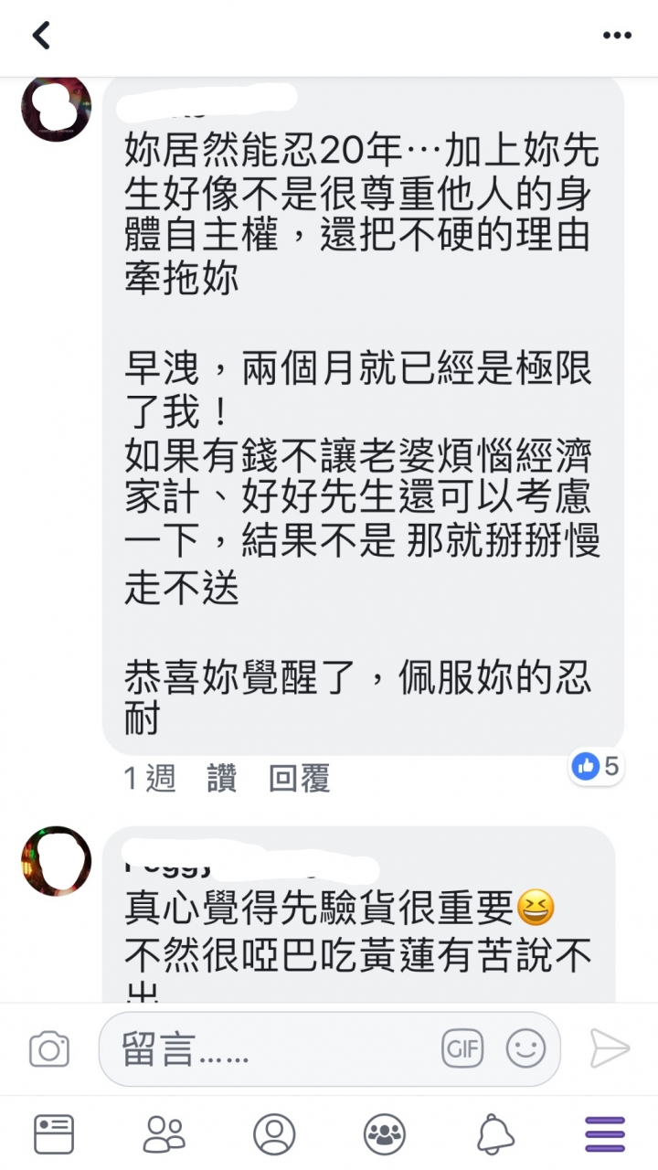Viewport: 658px width, 1170px height.
Task: Open the three-dots more options menu
Action: point(617,36)
